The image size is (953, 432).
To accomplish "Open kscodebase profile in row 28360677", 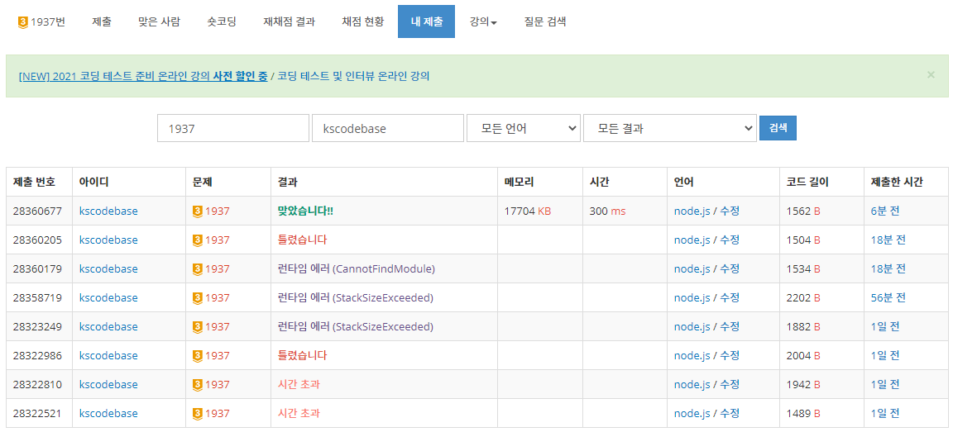I will pyautogui.click(x=109, y=211).
